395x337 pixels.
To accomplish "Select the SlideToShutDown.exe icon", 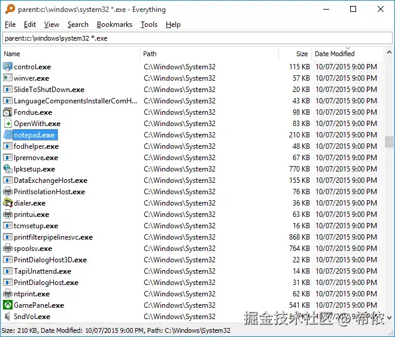I will coord(8,89).
